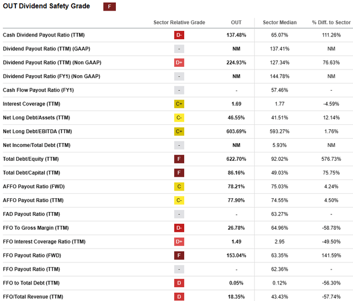Image resolution: width=353 pixels, height=301 pixels.
Task: Open the Cash Dividend Payout Ratio (TTM) metric
Action: click(x=44, y=35)
